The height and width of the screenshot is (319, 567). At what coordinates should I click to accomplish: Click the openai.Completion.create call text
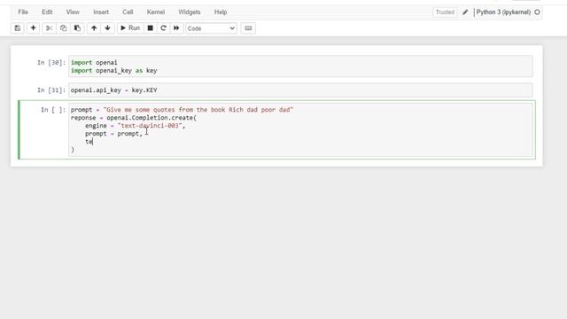click(151, 118)
